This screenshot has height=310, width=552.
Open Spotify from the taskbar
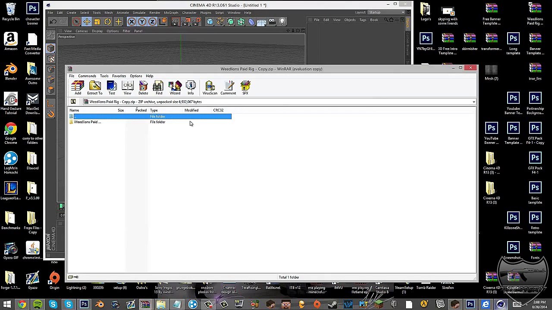[38, 305]
